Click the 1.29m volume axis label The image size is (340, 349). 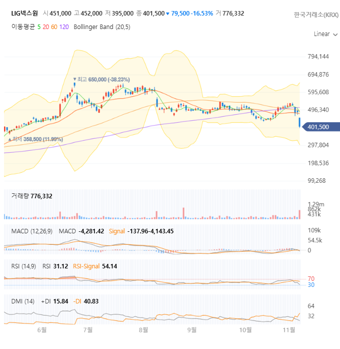(316, 204)
